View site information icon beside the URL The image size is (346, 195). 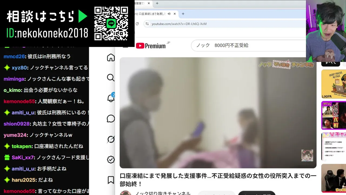(147, 24)
